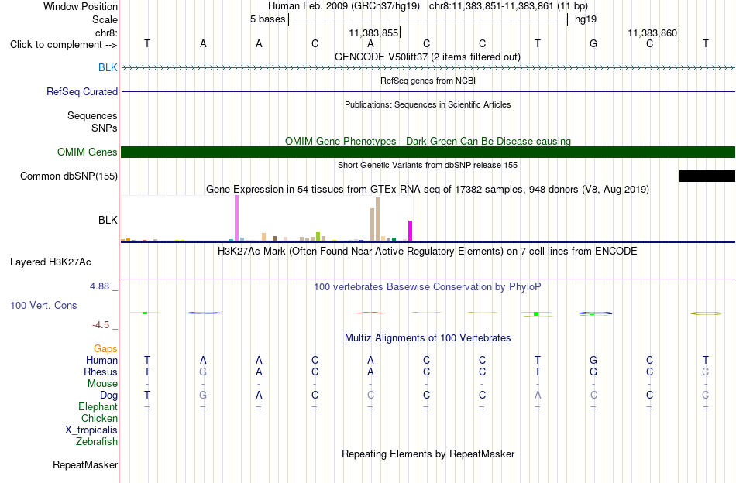Click the yellow-green GTEx expression bar
The image size is (736, 483).
click(318, 236)
